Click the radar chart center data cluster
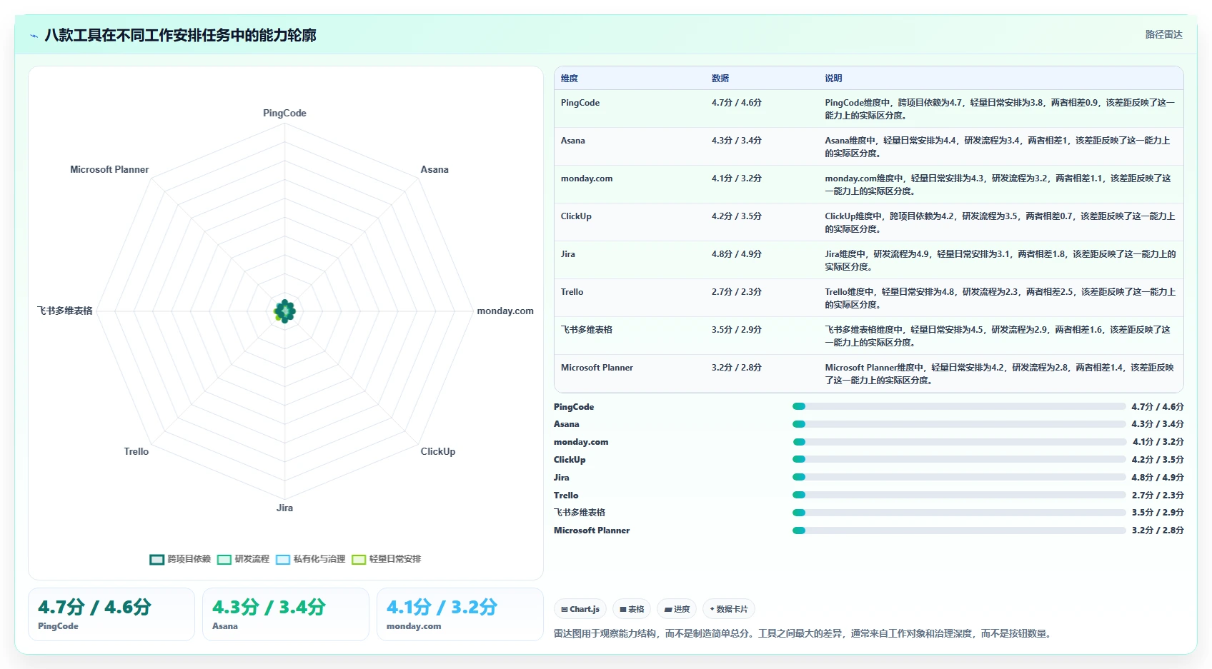Viewport: 1212px width, 669px height. tap(284, 311)
